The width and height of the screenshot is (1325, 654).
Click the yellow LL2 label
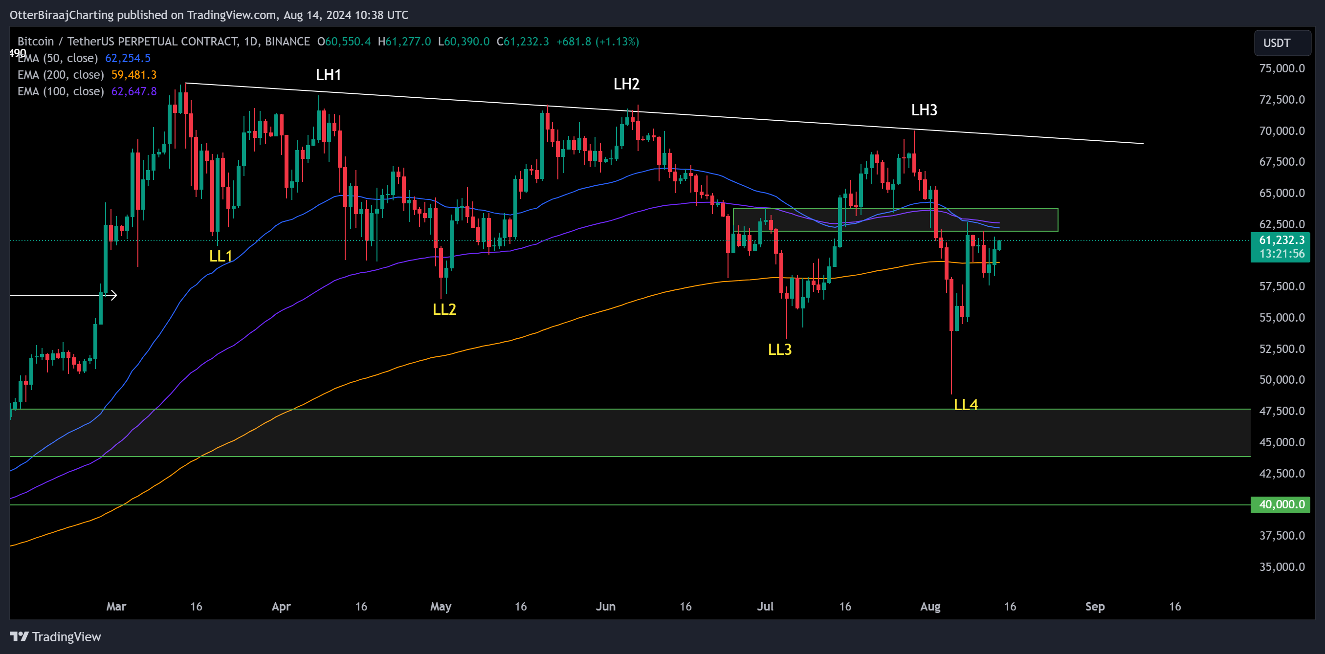tap(444, 309)
